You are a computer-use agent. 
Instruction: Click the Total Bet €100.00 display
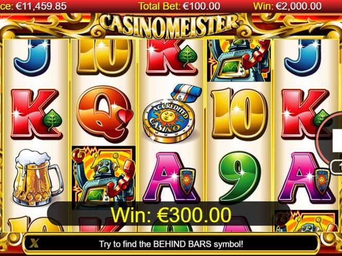pos(179,6)
